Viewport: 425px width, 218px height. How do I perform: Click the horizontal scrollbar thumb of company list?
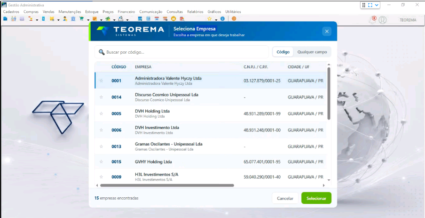(x=167, y=186)
